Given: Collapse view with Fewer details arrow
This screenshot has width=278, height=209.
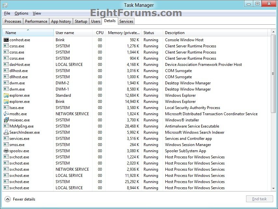Looking at the screenshot, I should click(x=8, y=199).
